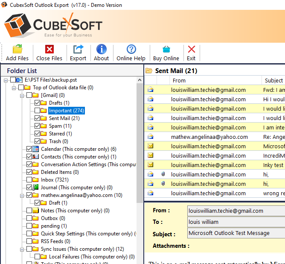
Task: Click the folder list scroll up arrow
Action: click(x=140, y=80)
